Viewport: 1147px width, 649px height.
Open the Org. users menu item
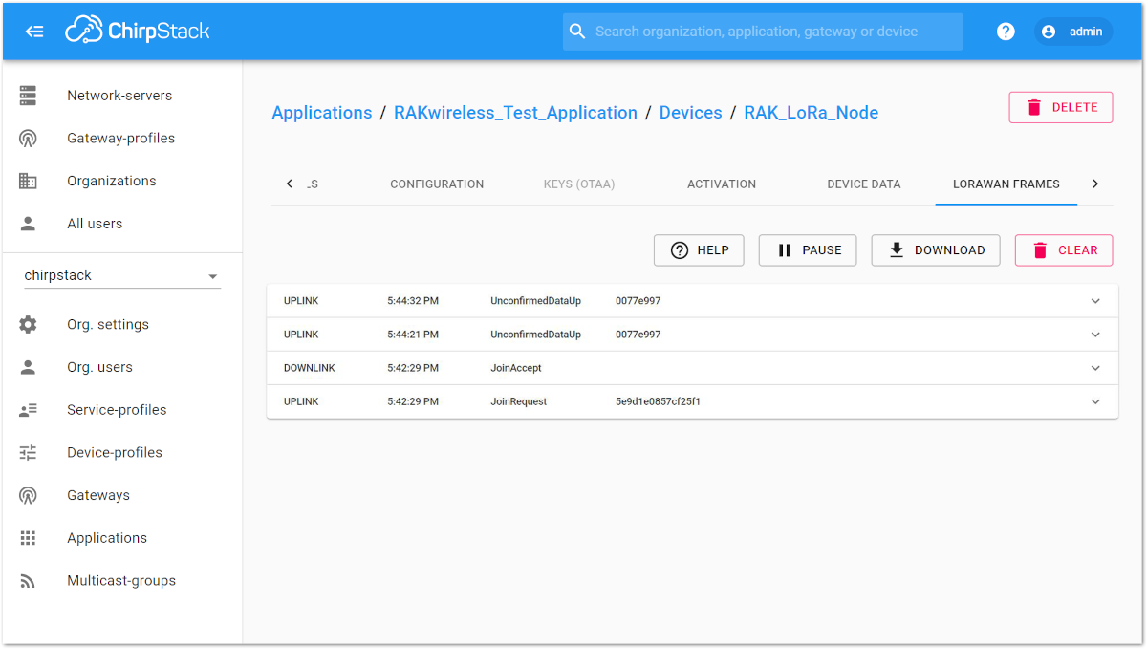(x=122, y=367)
